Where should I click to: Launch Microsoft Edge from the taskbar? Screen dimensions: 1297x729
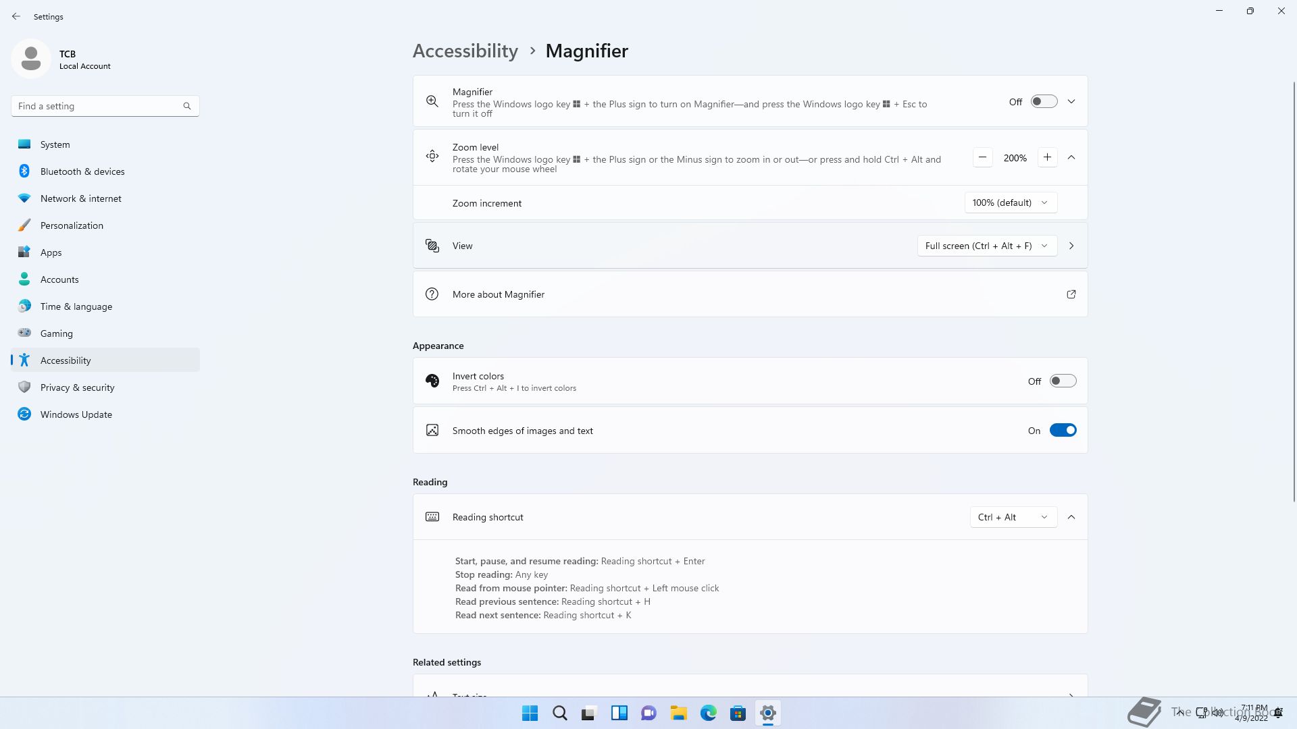709,713
